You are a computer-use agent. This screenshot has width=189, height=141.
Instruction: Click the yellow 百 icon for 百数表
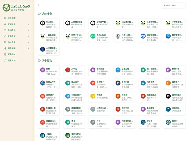pos(93,96)
